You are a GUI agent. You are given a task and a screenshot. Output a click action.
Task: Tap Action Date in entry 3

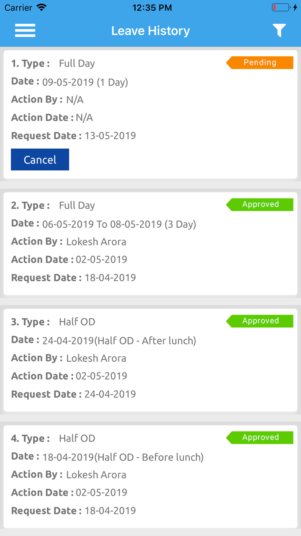click(69, 376)
